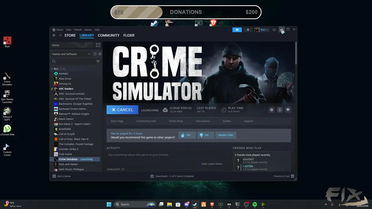
Task: Open the View menu
Action: tap(69, 30)
